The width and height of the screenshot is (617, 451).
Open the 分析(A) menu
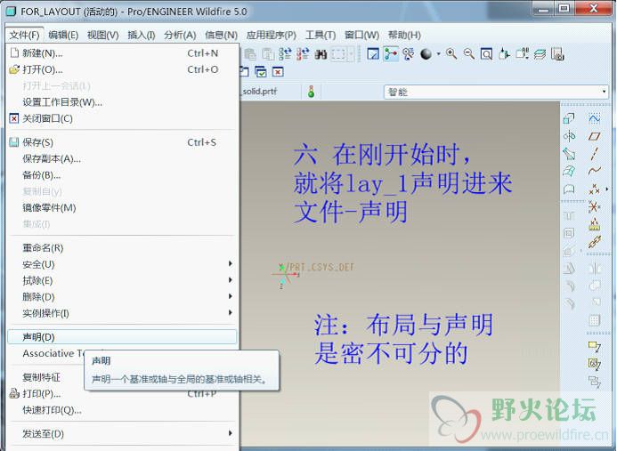point(180,35)
